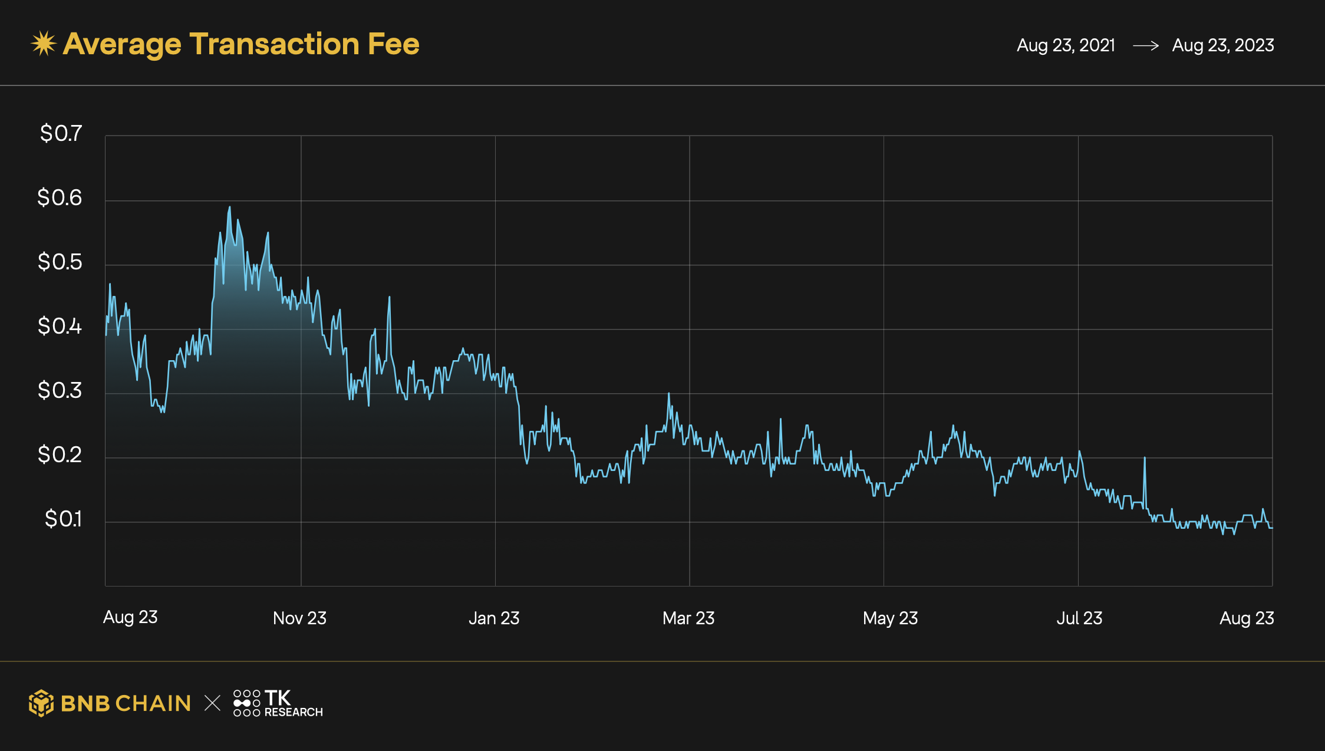Screen dimensions: 1325x751
Task: Click the 'TK' wordmark text in the footer
Action: [x=278, y=698]
